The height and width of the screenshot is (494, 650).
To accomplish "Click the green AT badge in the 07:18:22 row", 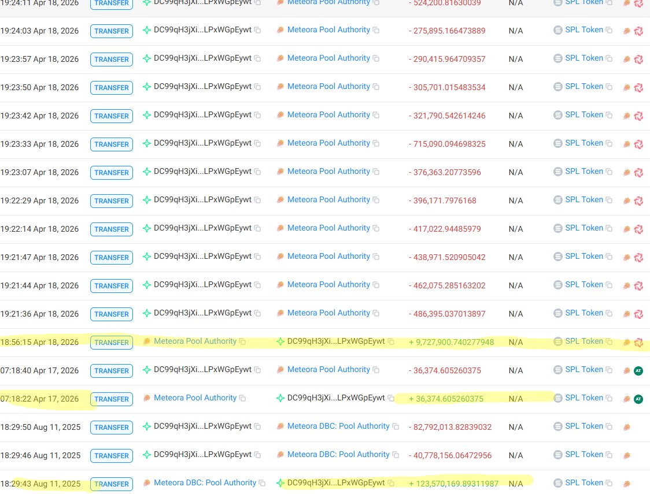I will (638, 399).
